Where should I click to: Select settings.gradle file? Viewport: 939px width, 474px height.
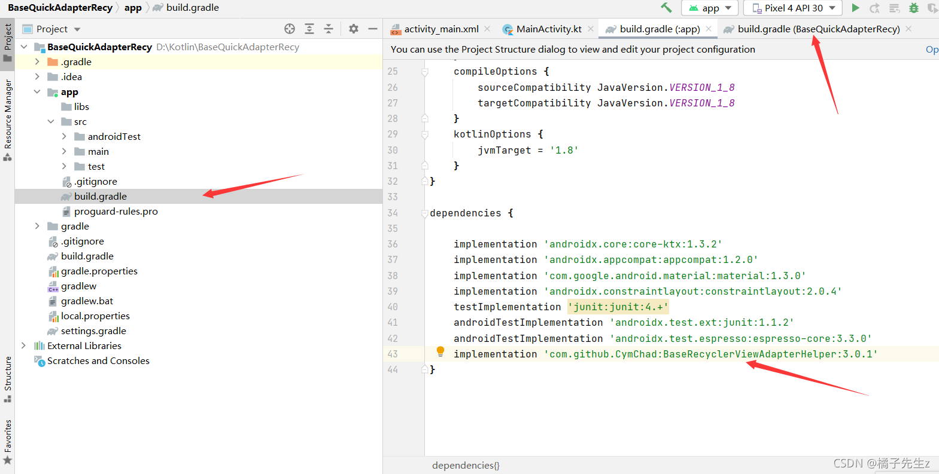pos(93,331)
